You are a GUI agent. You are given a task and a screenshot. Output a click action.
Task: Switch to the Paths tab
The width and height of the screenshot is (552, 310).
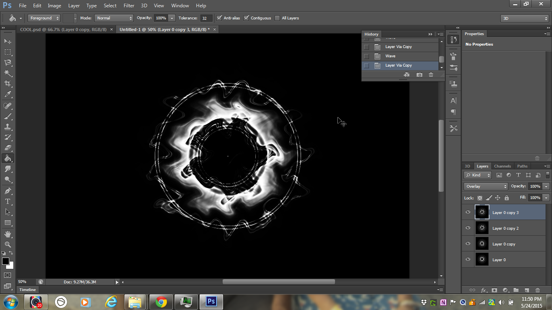tap(523, 166)
